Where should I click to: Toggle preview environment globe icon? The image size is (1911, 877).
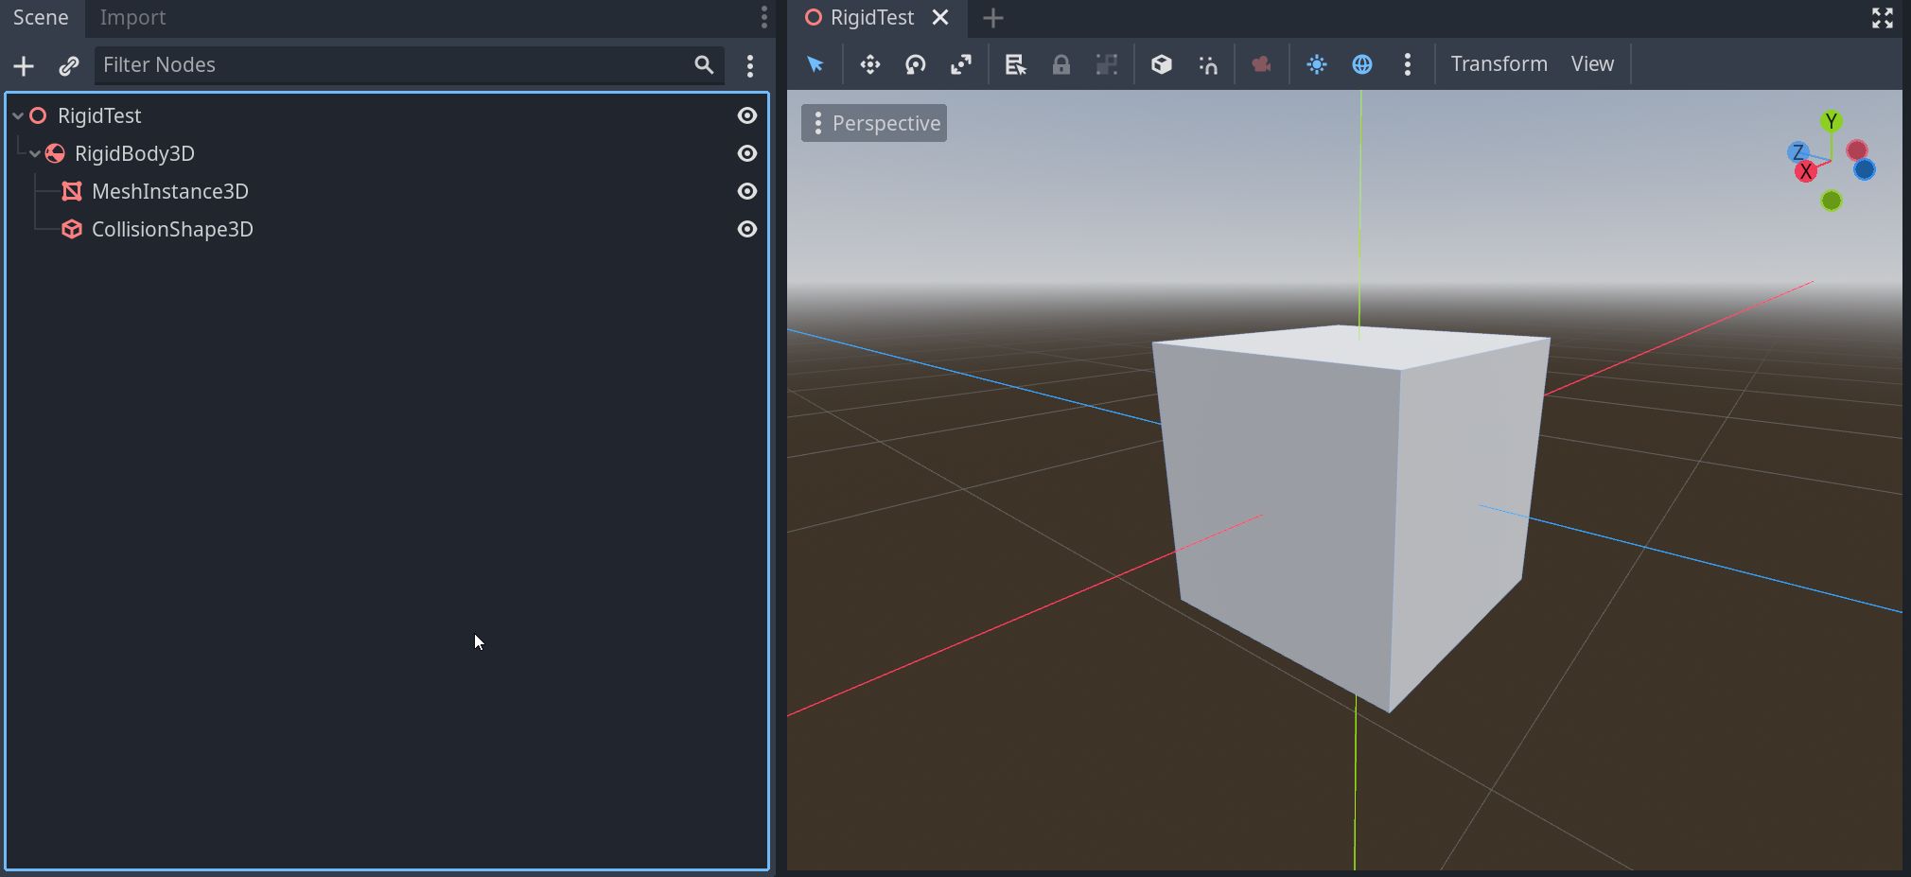(1361, 64)
